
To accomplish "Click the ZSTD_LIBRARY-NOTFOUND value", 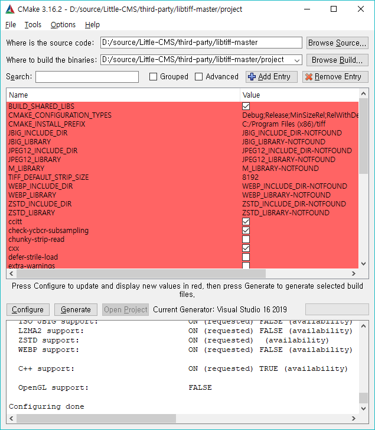I will click(286, 213).
